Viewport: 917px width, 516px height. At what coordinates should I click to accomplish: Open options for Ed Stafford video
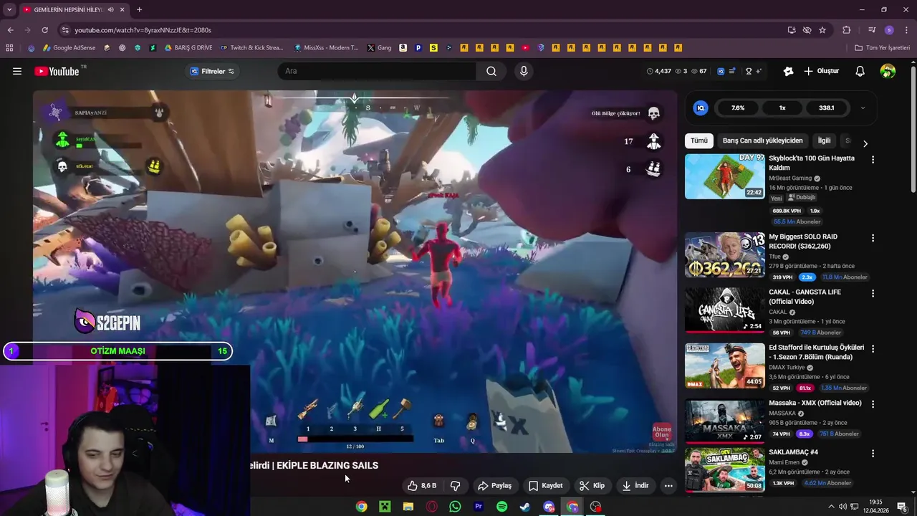pos(873,348)
